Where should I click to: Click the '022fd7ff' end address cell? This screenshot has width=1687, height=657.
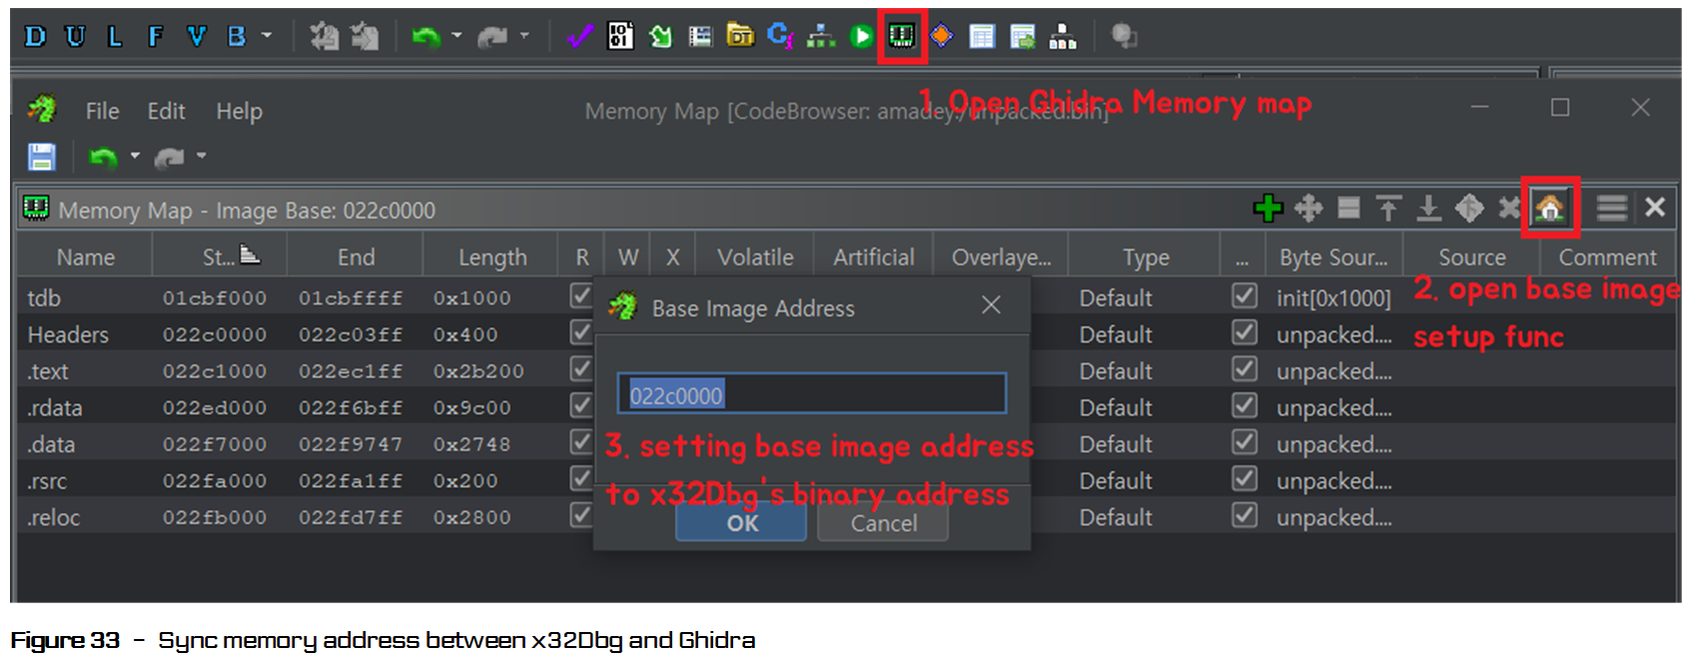pos(351,517)
